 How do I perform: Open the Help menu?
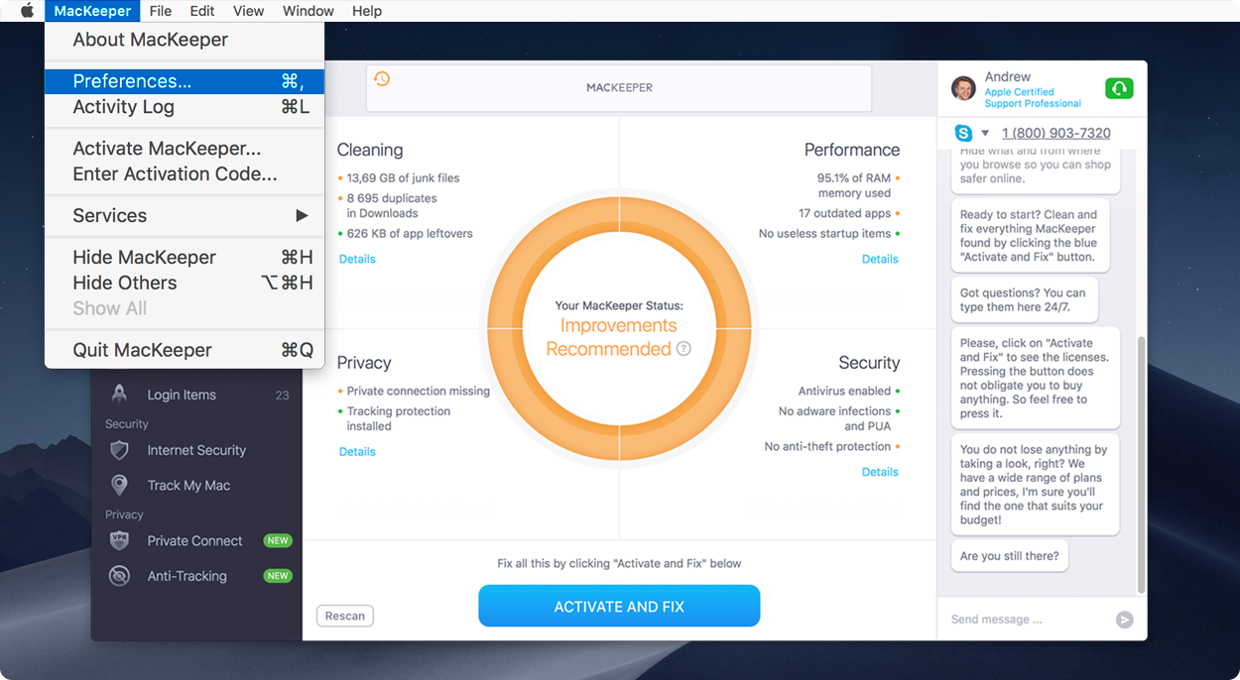(367, 11)
